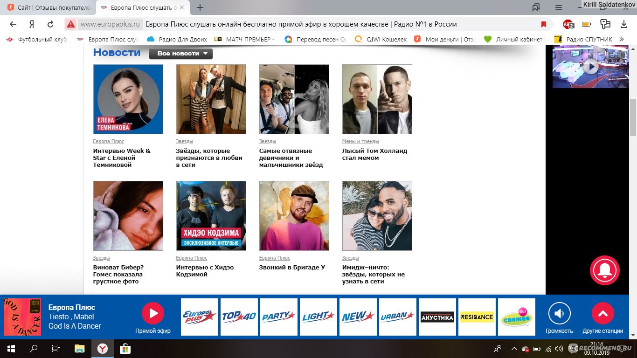Viewport: 637px width, 358px height.
Task: Open Радио СПУТНИК bookmark
Action: pyautogui.click(x=583, y=39)
